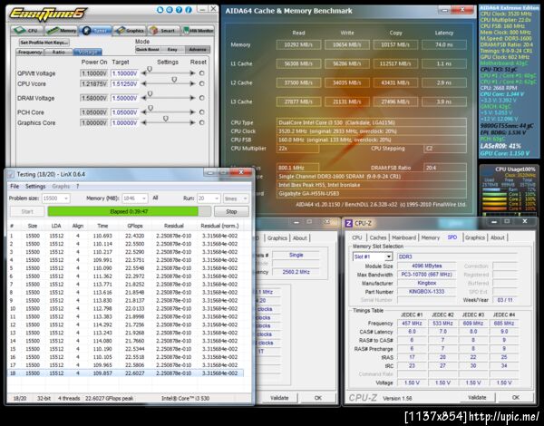The width and height of the screenshot is (544, 426).
Task: Select the DRAM Voltage reset radio button
Action: 201,98
